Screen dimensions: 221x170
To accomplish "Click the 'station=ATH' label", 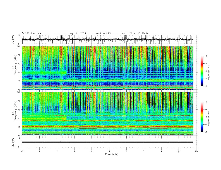I will coord(104,33).
